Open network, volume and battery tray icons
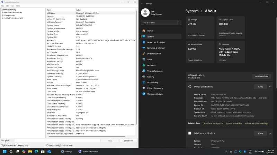 coord(259,152)
